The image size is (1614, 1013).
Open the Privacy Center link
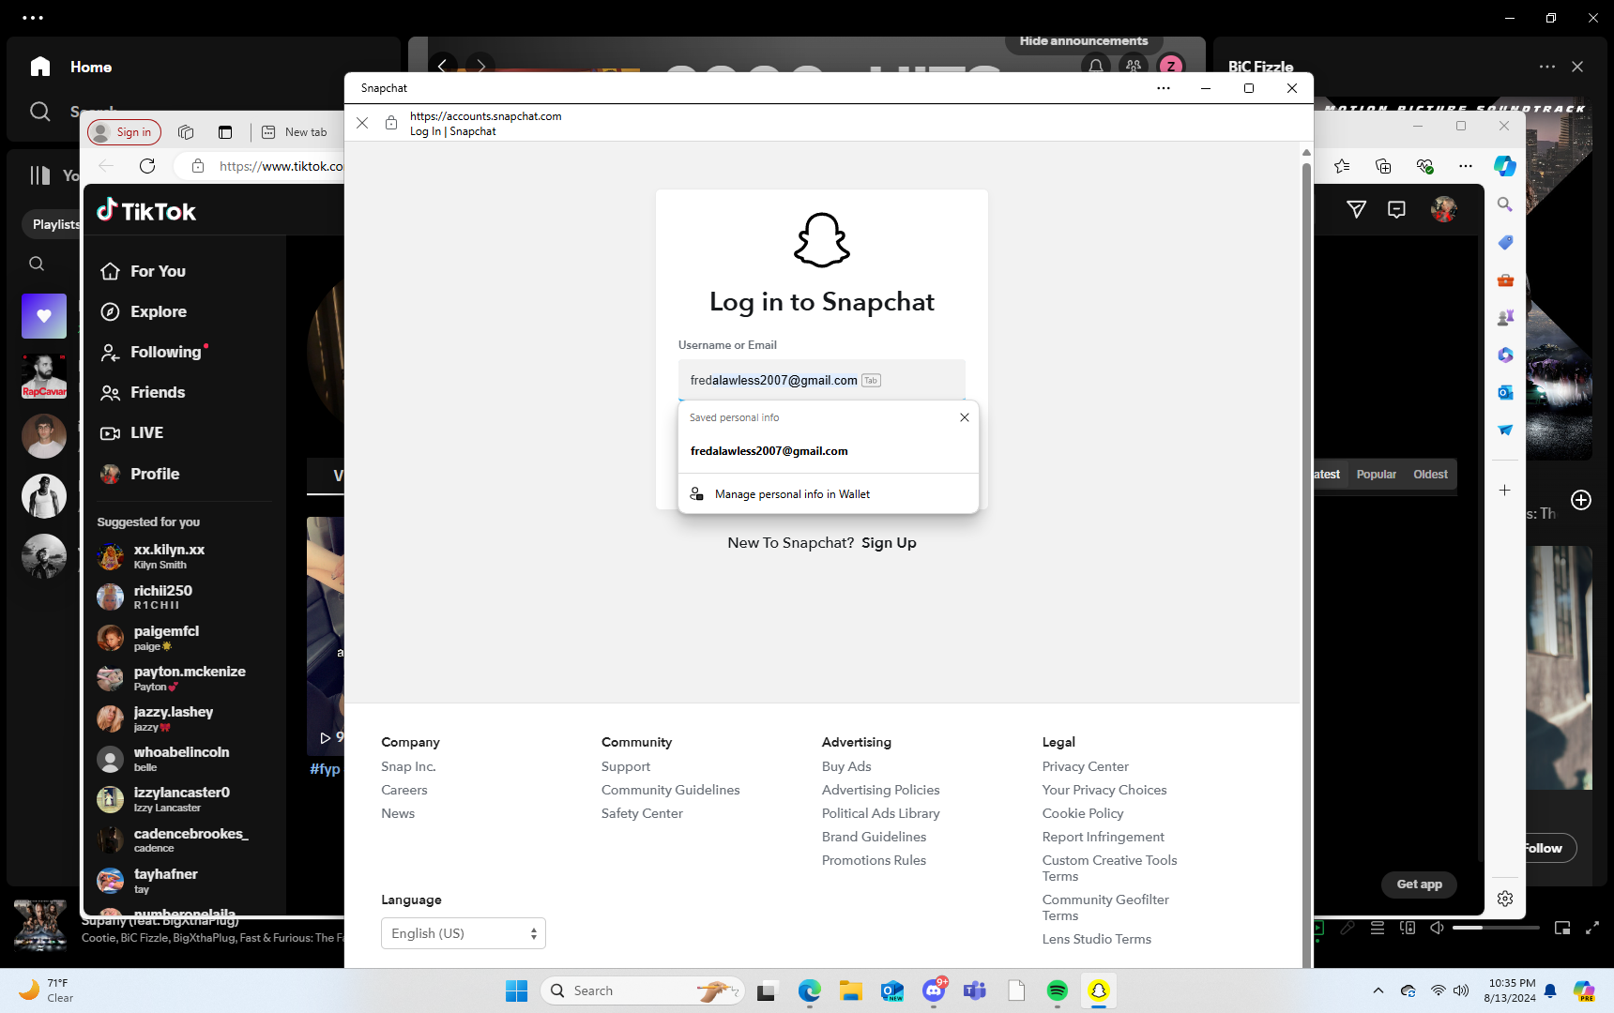pyautogui.click(x=1085, y=766)
